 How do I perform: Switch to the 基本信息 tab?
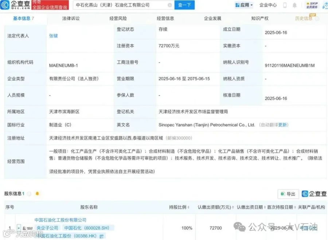point(23,19)
